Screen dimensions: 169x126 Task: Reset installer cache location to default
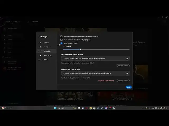tap(123, 81)
